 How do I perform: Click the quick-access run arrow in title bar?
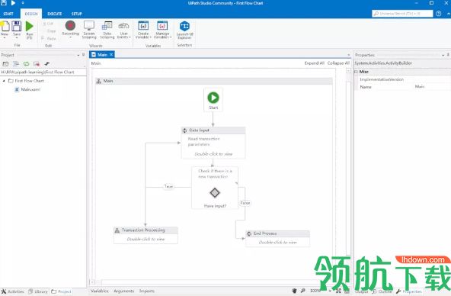pyautogui.click(x=13, y=3)
